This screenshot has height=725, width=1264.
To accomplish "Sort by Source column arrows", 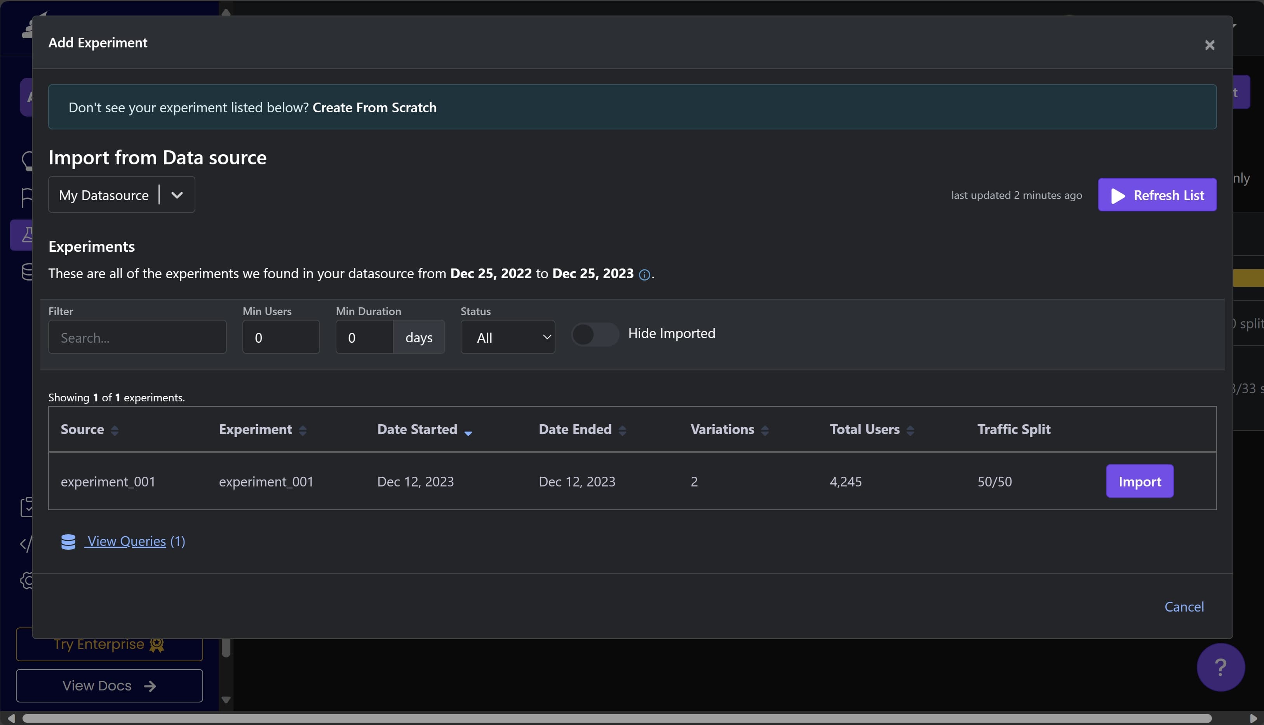I will pyautogui.click(x=115, y=430).
